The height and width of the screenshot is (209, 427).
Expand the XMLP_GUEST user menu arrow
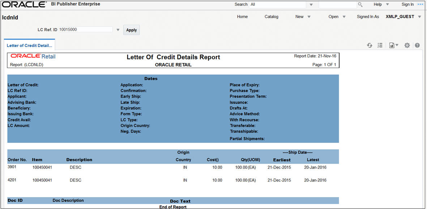pos(419,17)
